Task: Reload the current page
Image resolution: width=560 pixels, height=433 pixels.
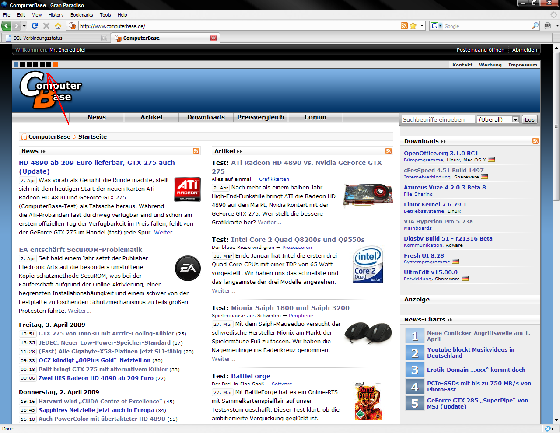Action: (x=35, y=26)
